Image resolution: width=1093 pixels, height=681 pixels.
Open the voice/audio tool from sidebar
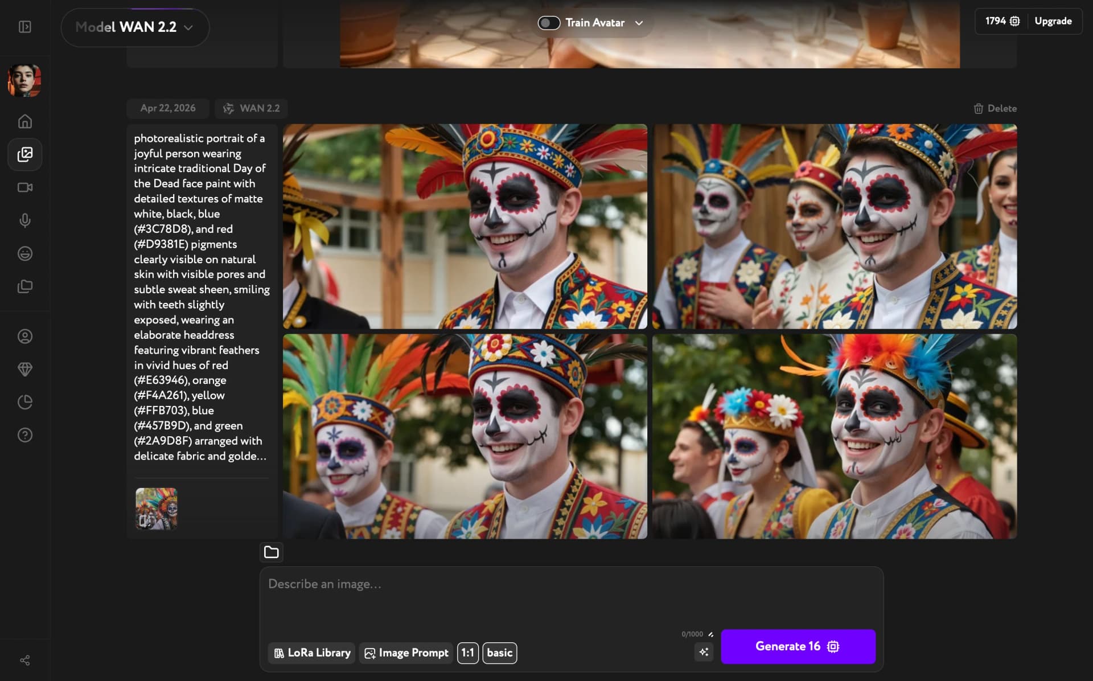pyautogui.click(x=24, y=220)
